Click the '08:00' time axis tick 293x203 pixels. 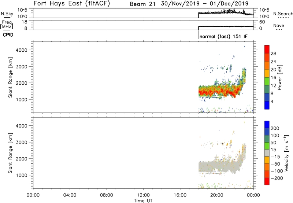click(107, 195)
